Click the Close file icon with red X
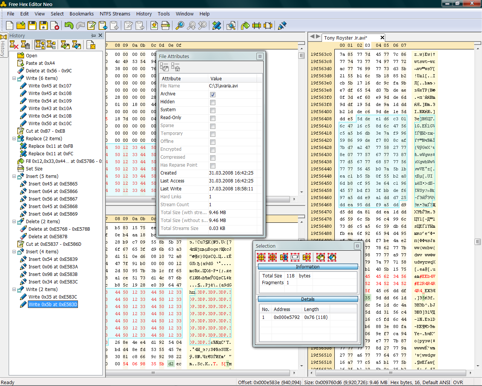Viewport: 482px width, 386px height. point(55,25)
